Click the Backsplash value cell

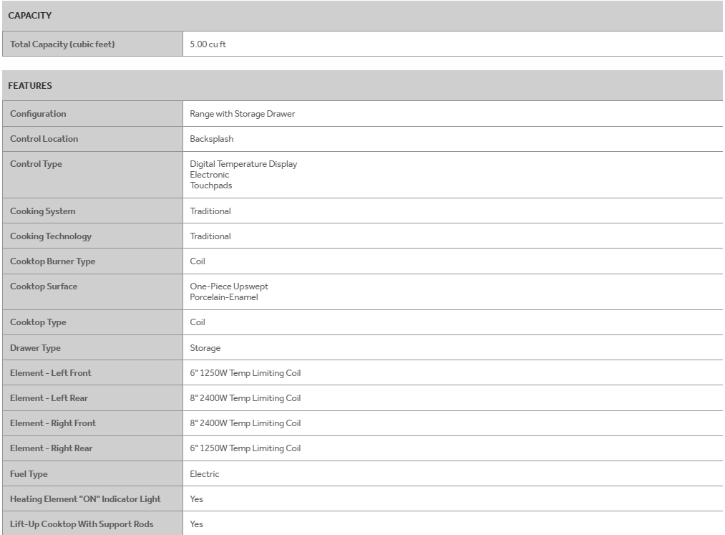coord(452,139)
